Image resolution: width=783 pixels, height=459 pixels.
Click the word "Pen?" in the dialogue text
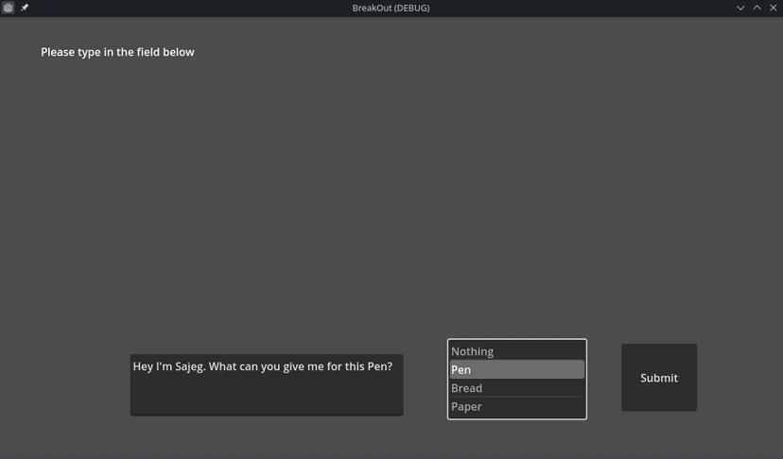coord(380,366)
